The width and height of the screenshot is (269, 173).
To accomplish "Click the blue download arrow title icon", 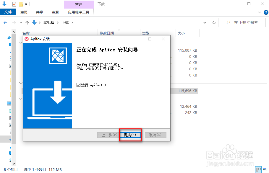I will tap(4, 4).
